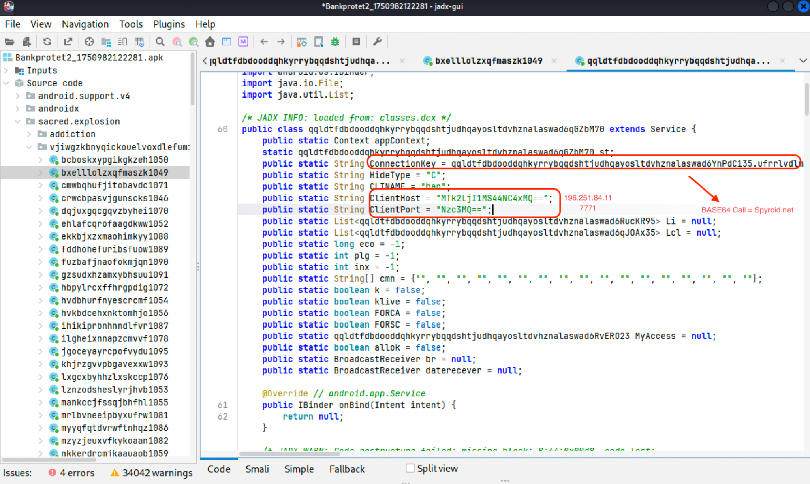The height and width of the screenshot is (484, 810).
Task: Close the bxelllolzxqfmaszk1049 tab
Action: (554, 61)
